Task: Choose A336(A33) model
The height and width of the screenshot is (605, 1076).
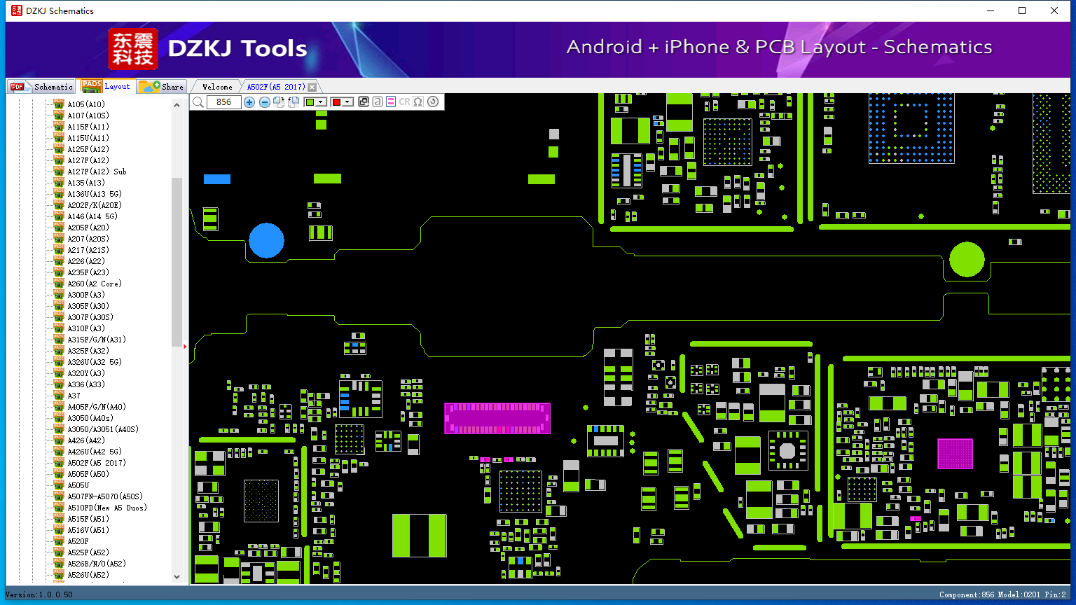Action: point(86,384)
